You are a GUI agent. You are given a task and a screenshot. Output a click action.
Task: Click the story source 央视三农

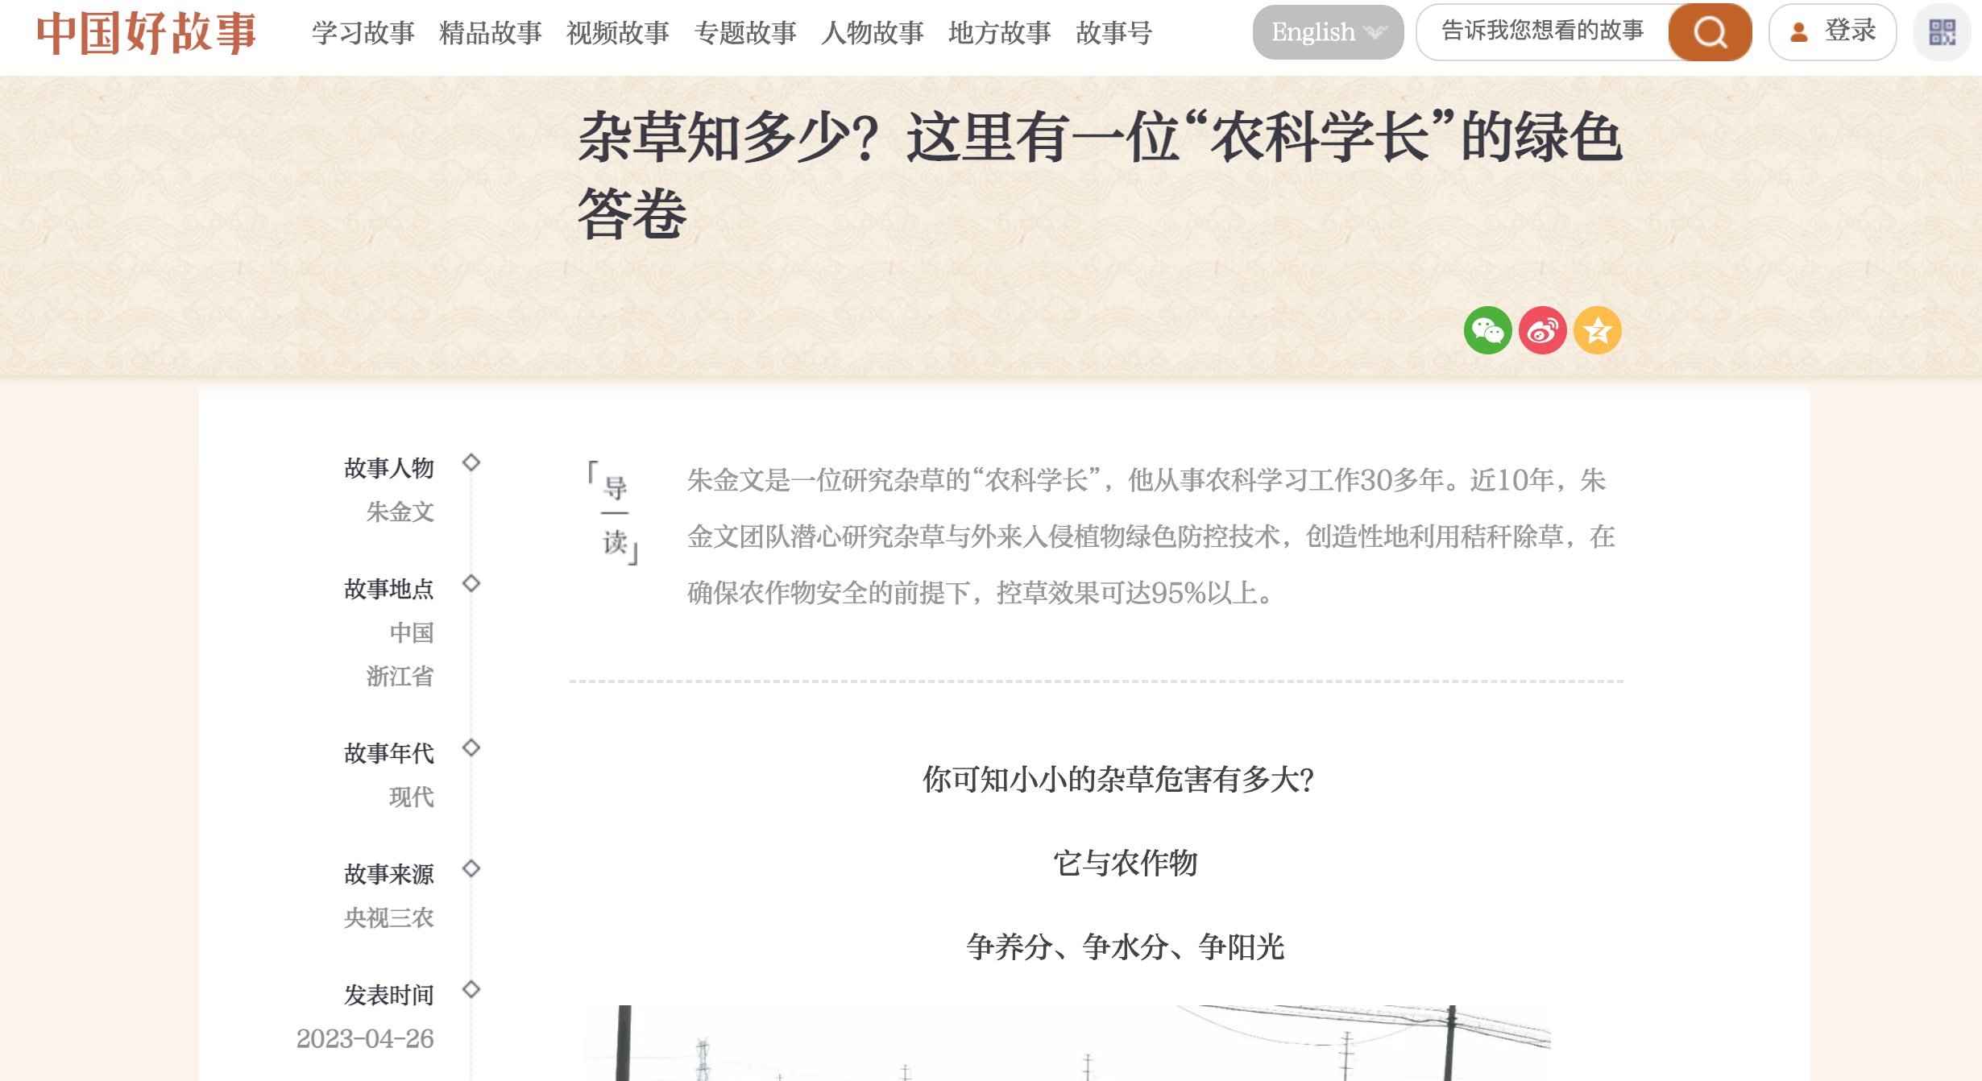point(389,917)
